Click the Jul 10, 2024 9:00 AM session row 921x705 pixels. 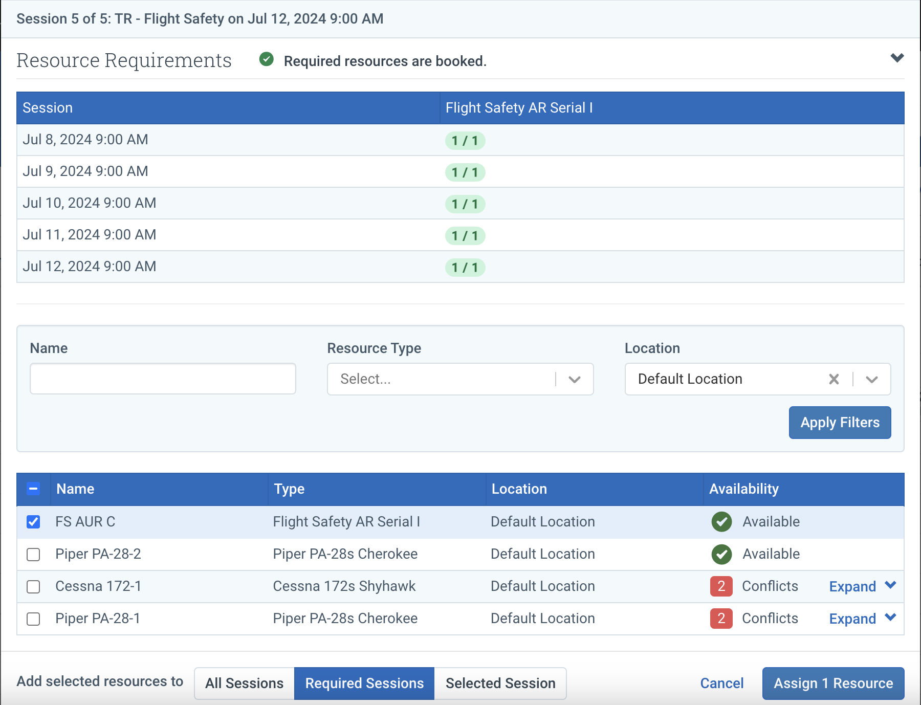(x=460, y=203)
